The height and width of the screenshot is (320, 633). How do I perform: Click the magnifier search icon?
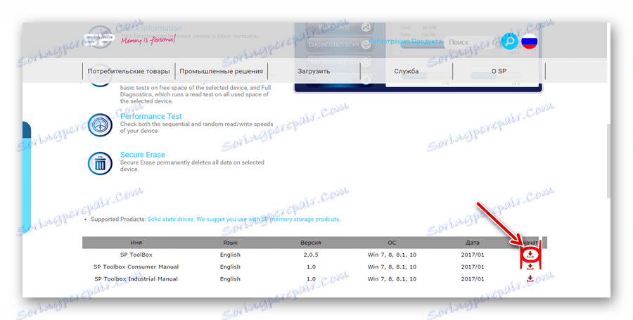tap(510, 41)
